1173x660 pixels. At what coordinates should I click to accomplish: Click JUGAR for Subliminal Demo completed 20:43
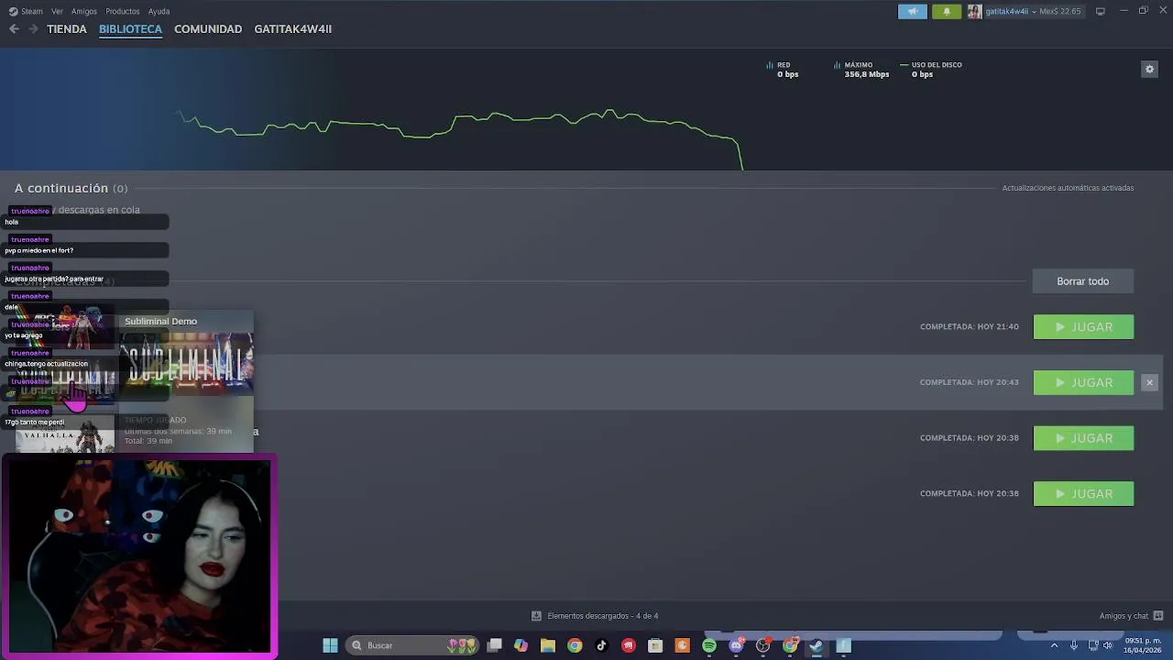pyautogui.click(x=1083, y=382)
